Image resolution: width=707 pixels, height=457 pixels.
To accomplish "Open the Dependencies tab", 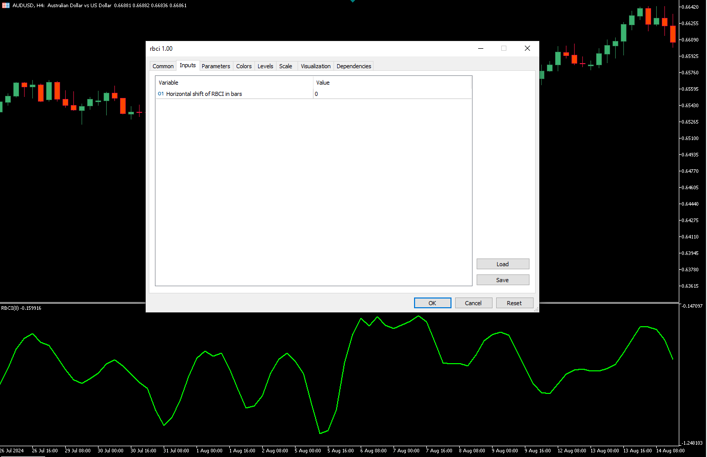I will [x=353, y=66].
